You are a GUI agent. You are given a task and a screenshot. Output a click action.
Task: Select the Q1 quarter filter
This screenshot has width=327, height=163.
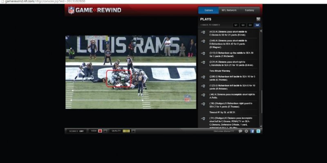click(x=236, y=25)
